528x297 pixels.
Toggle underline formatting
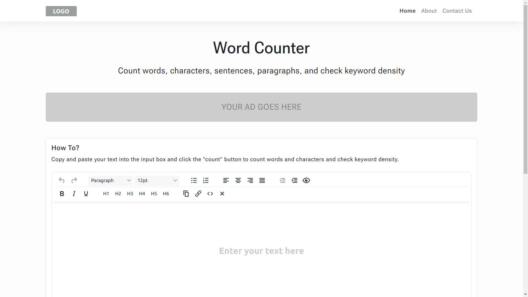point(86,194)
